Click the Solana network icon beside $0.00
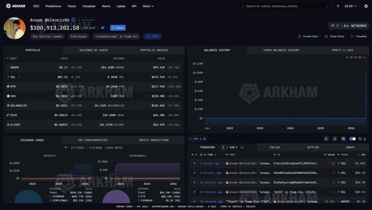Viewport: 372px width, 210px height. [x=338, y=6]
